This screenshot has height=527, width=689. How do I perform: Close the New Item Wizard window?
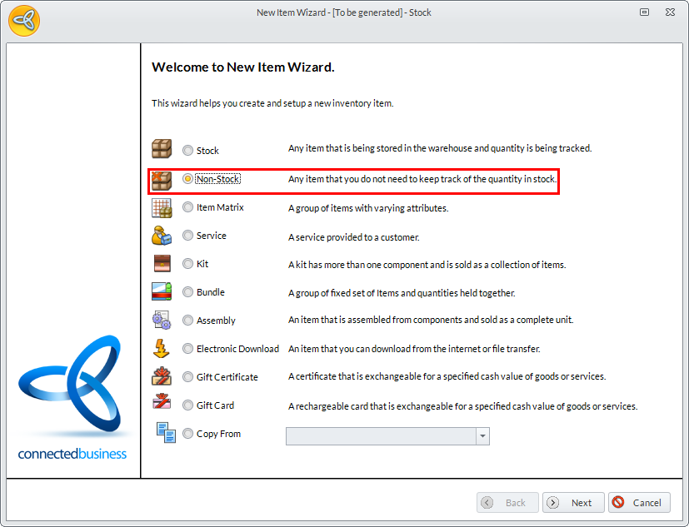tap(670, 12)
